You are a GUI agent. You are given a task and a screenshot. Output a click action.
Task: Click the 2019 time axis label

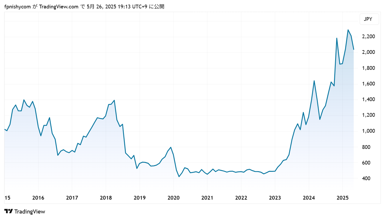140,198
